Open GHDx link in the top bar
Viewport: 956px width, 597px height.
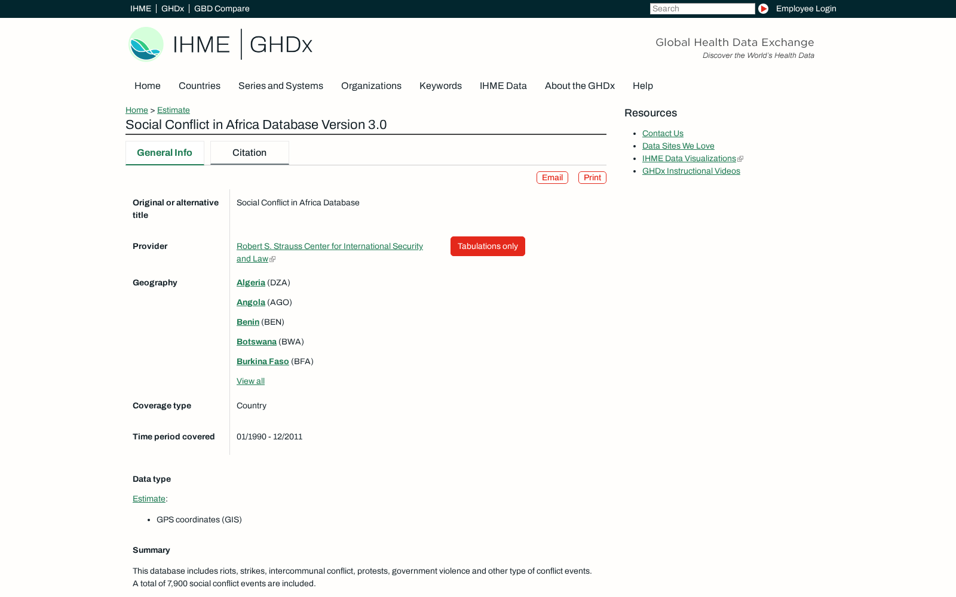tap(173, 8)
